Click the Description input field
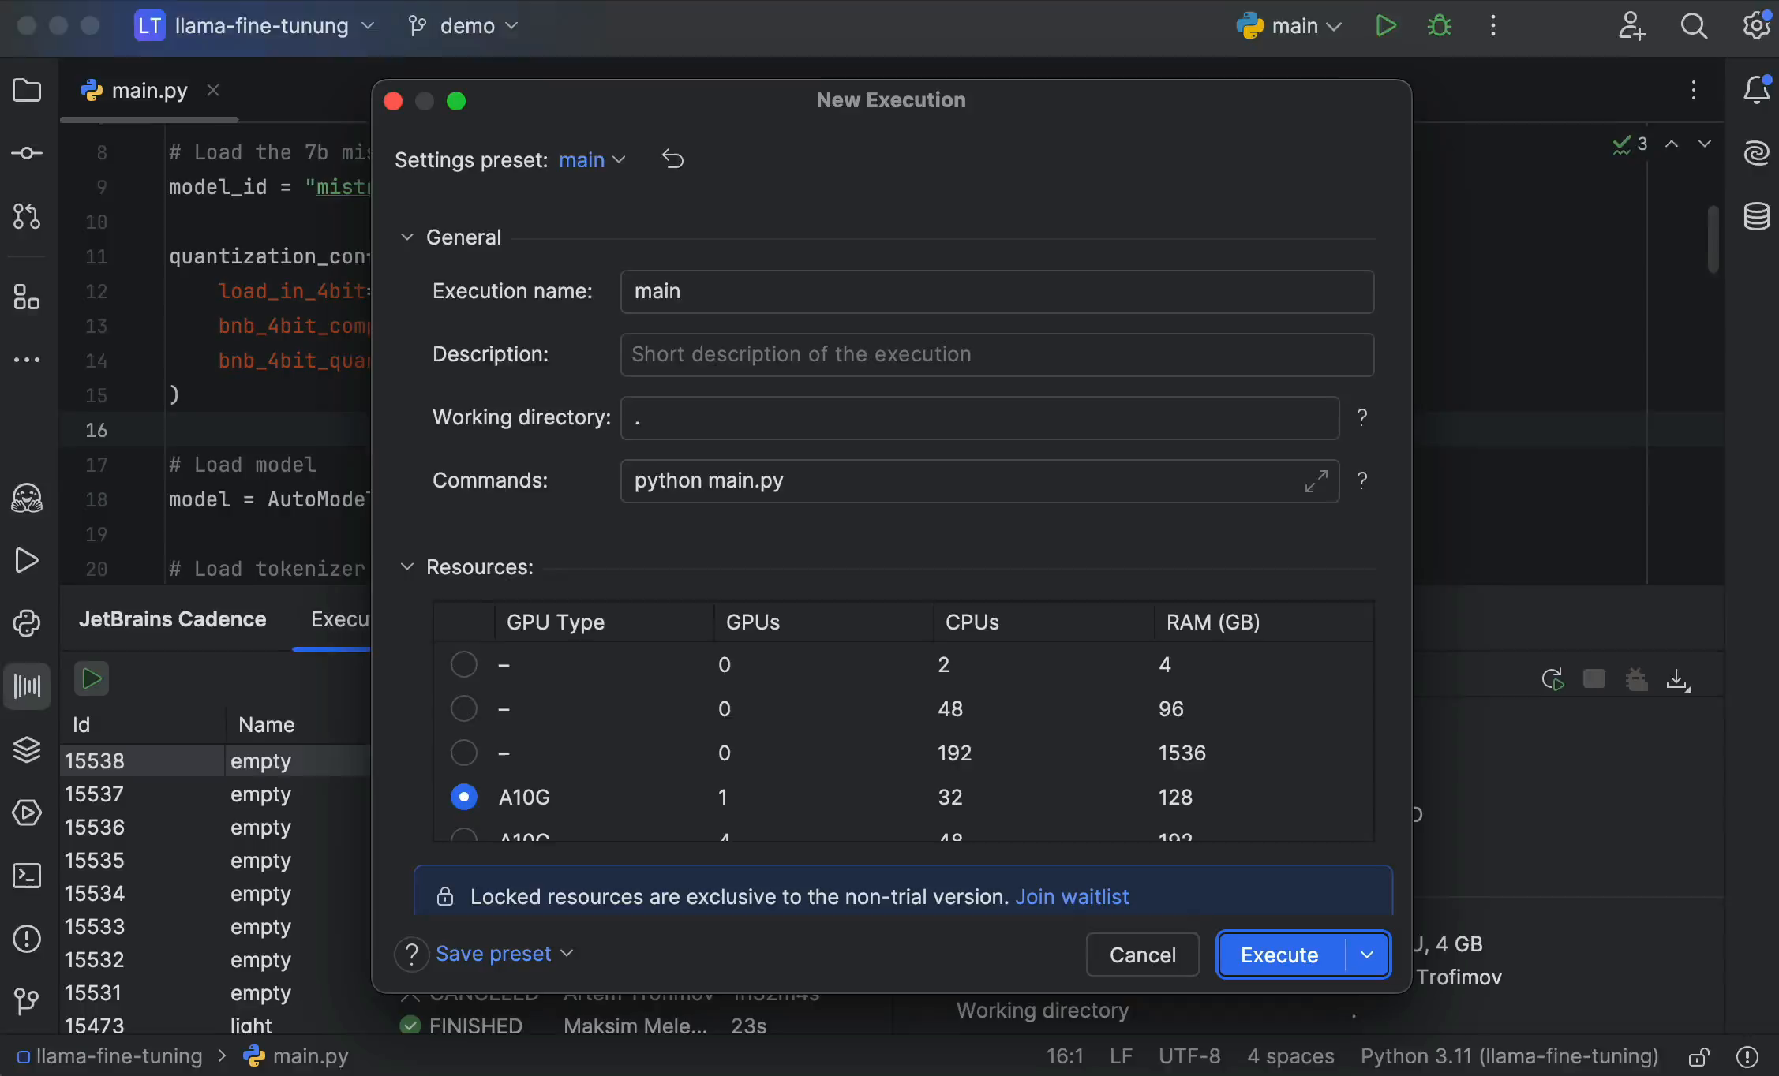The height and width of the screenshot is (1076, 1779). (x=997, y=355)
